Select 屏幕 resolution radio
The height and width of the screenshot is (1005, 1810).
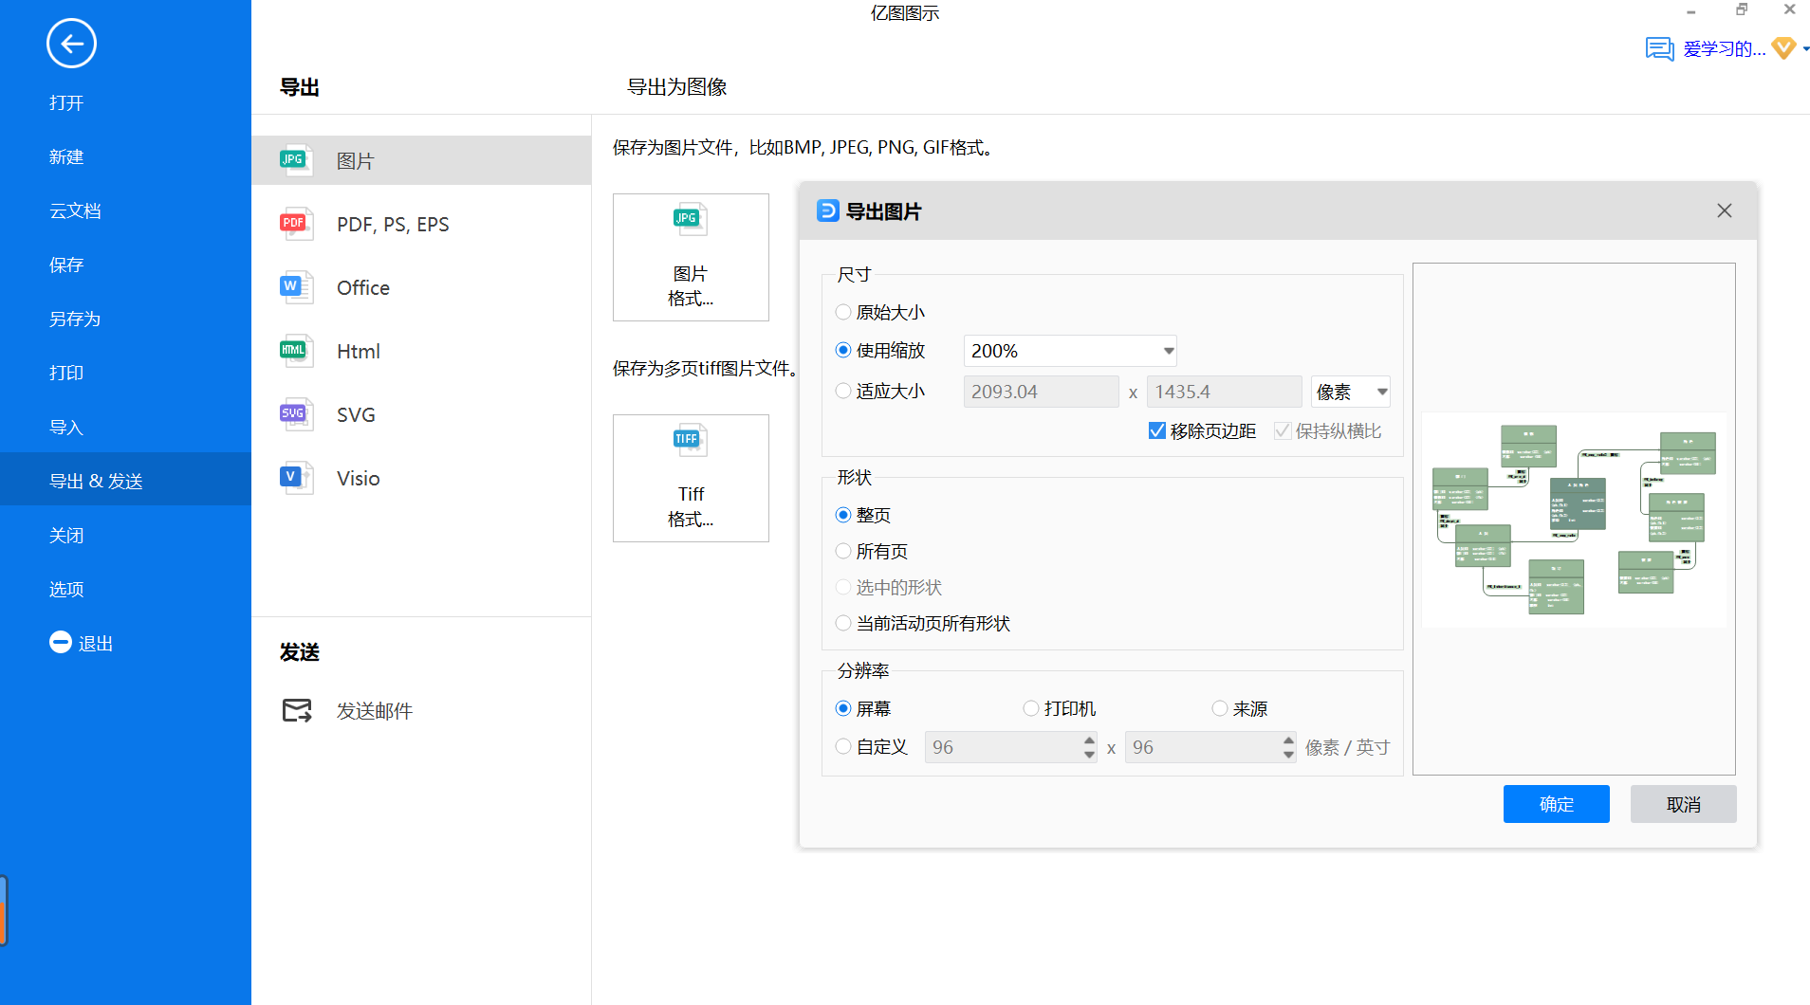pos(842,708)
